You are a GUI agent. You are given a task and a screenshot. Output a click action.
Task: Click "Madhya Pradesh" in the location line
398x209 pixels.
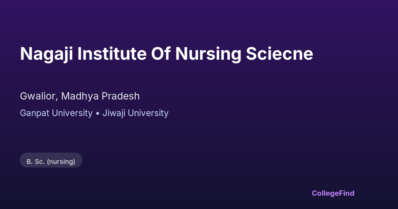coord(100,96)
